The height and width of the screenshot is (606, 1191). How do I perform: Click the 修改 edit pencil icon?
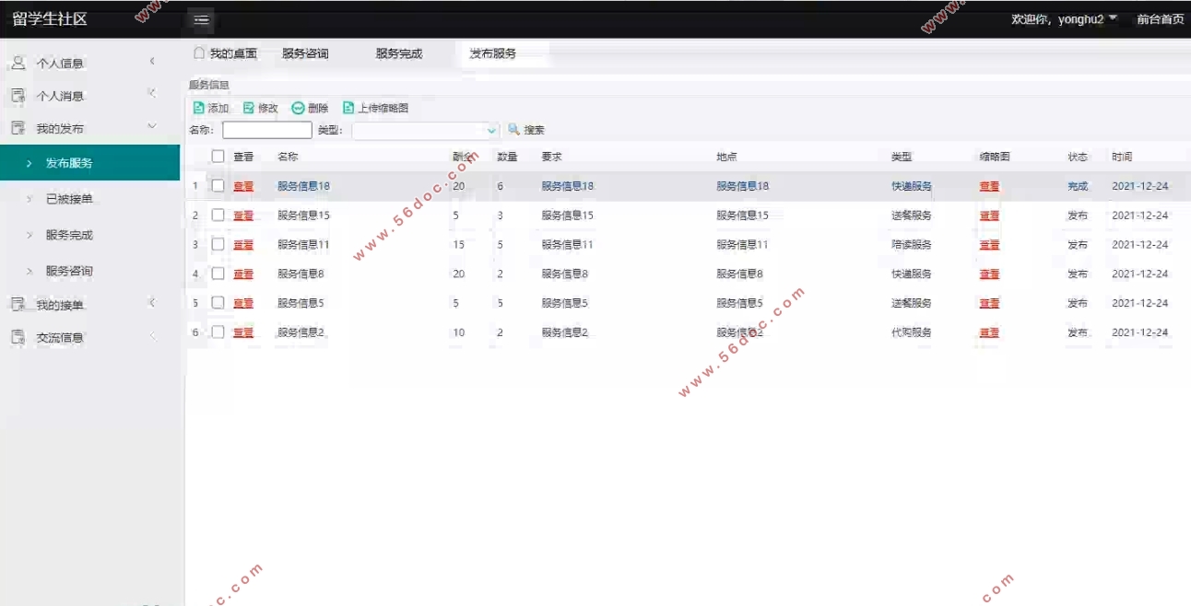(249, 108)
